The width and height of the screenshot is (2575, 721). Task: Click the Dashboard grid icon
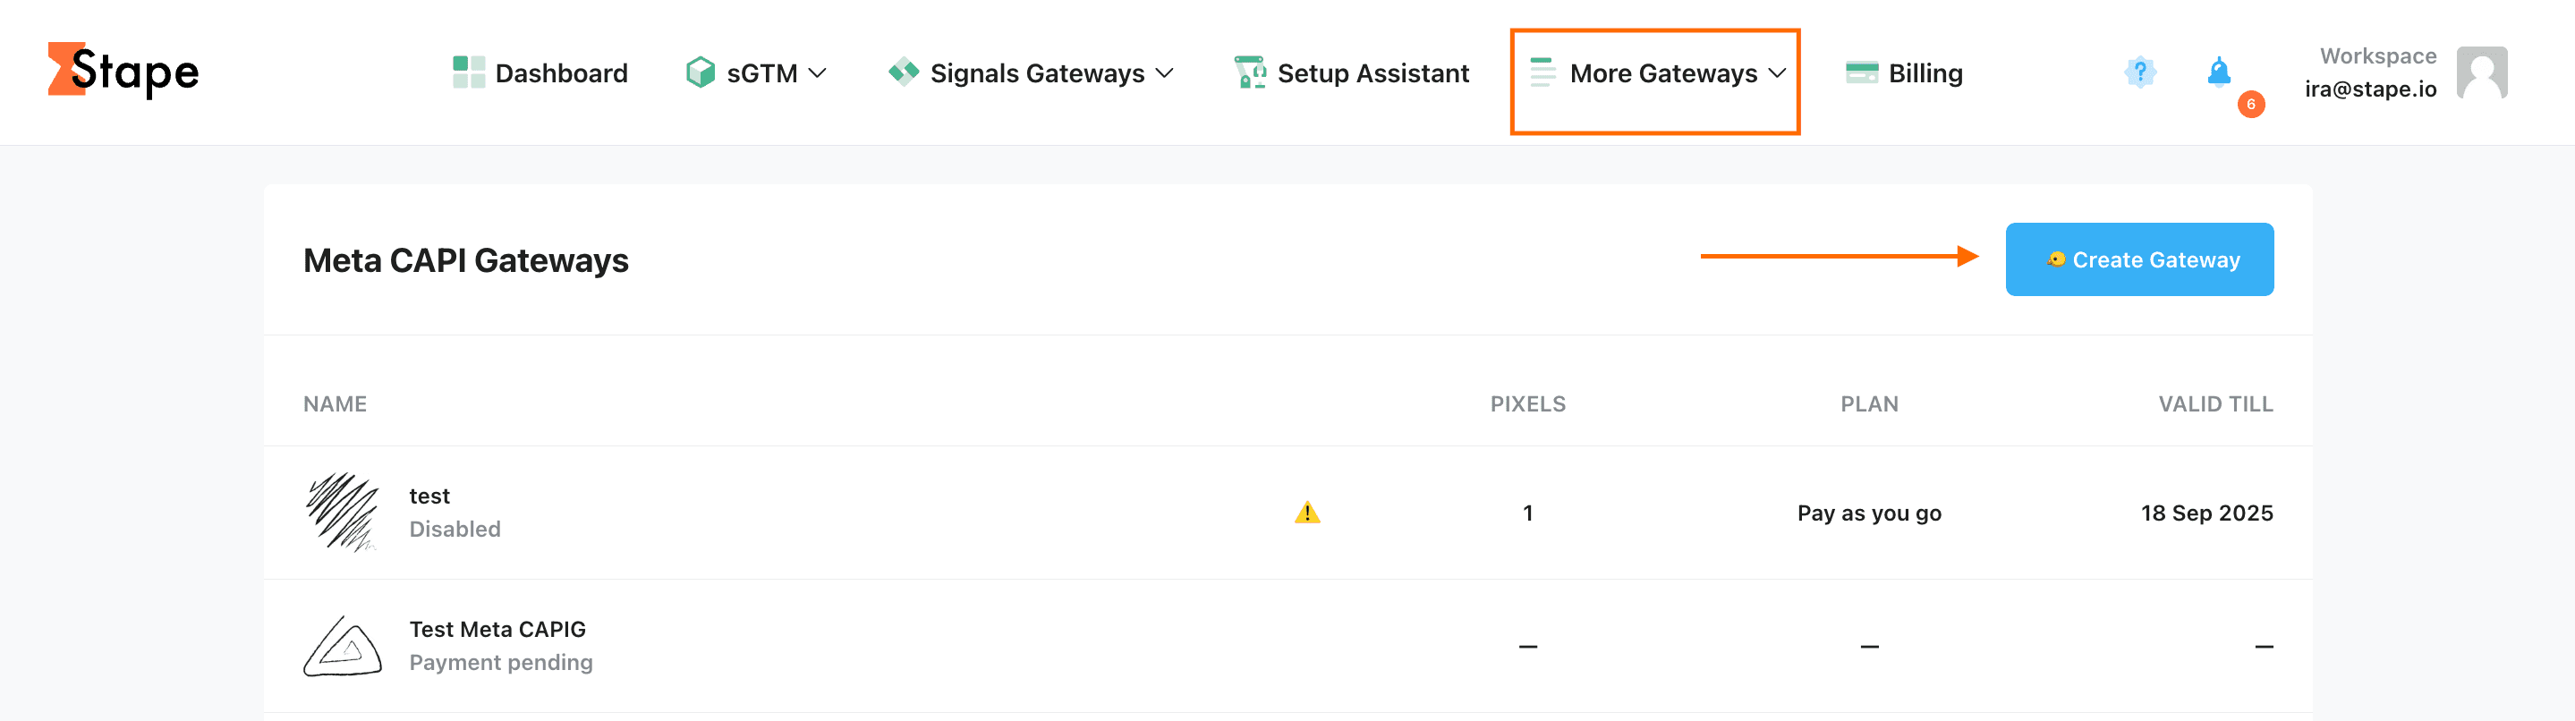pos(468,72)
